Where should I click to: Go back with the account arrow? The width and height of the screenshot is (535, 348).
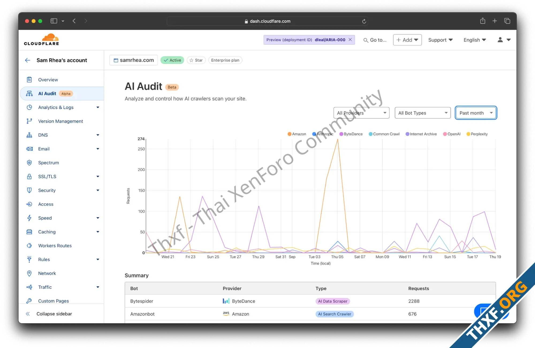tap(28, 60)
